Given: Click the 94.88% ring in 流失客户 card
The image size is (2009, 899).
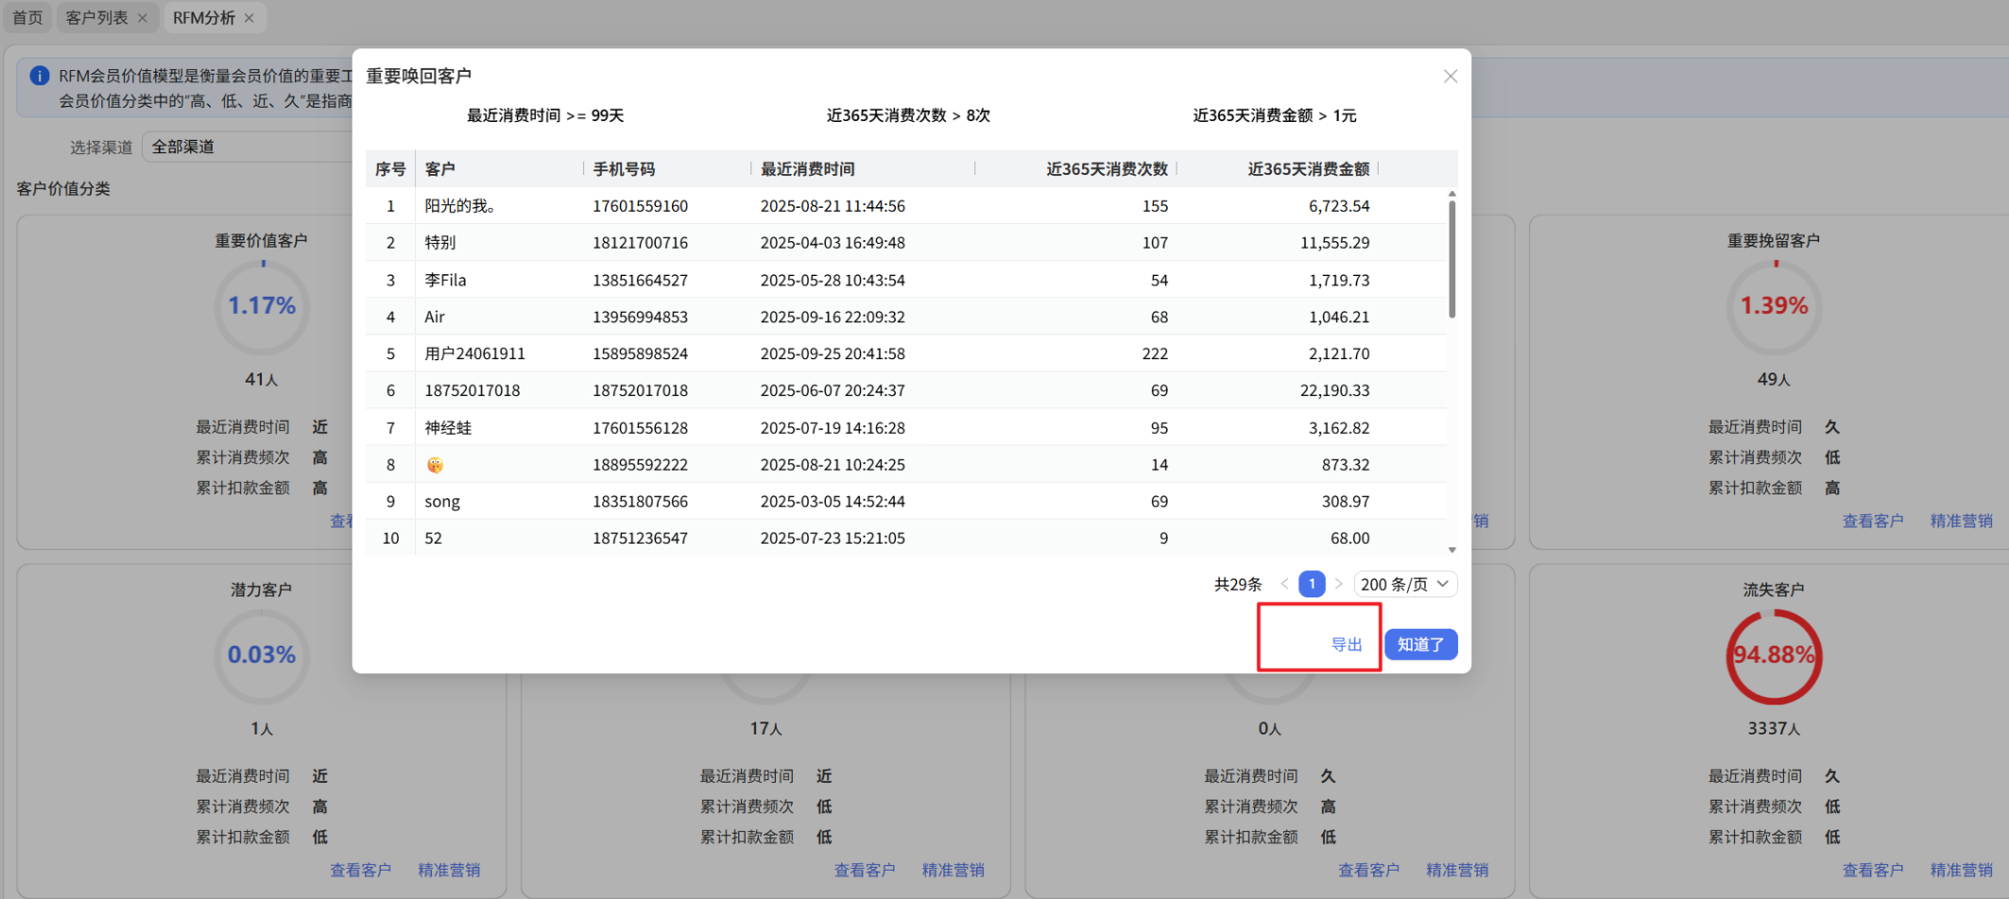Looking at the screenshot, I should pyautogui.click(x=1774, y=656).
